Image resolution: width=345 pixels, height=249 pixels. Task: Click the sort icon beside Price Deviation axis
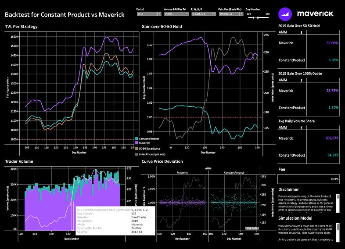pyautogui.click(x=144, y=188)
